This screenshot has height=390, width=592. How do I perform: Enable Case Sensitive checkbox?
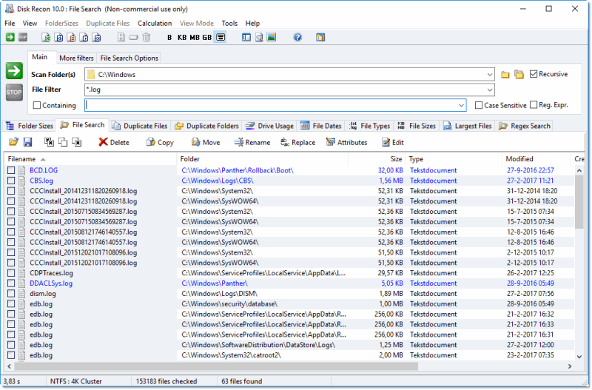click(x=479, y=105)
